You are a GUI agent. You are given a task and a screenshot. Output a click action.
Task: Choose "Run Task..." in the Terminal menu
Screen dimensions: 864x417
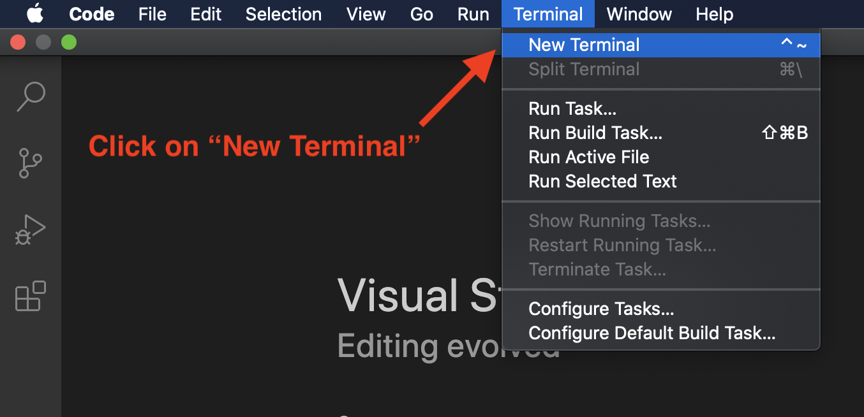(x=572, y=108)
